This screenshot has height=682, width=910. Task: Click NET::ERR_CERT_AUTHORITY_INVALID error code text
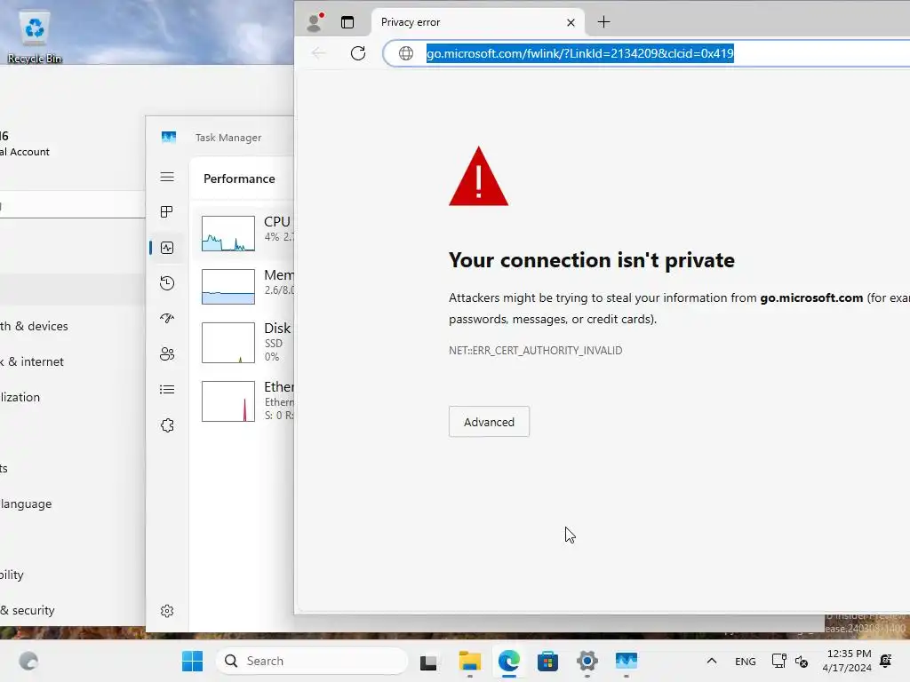point(535,350)
